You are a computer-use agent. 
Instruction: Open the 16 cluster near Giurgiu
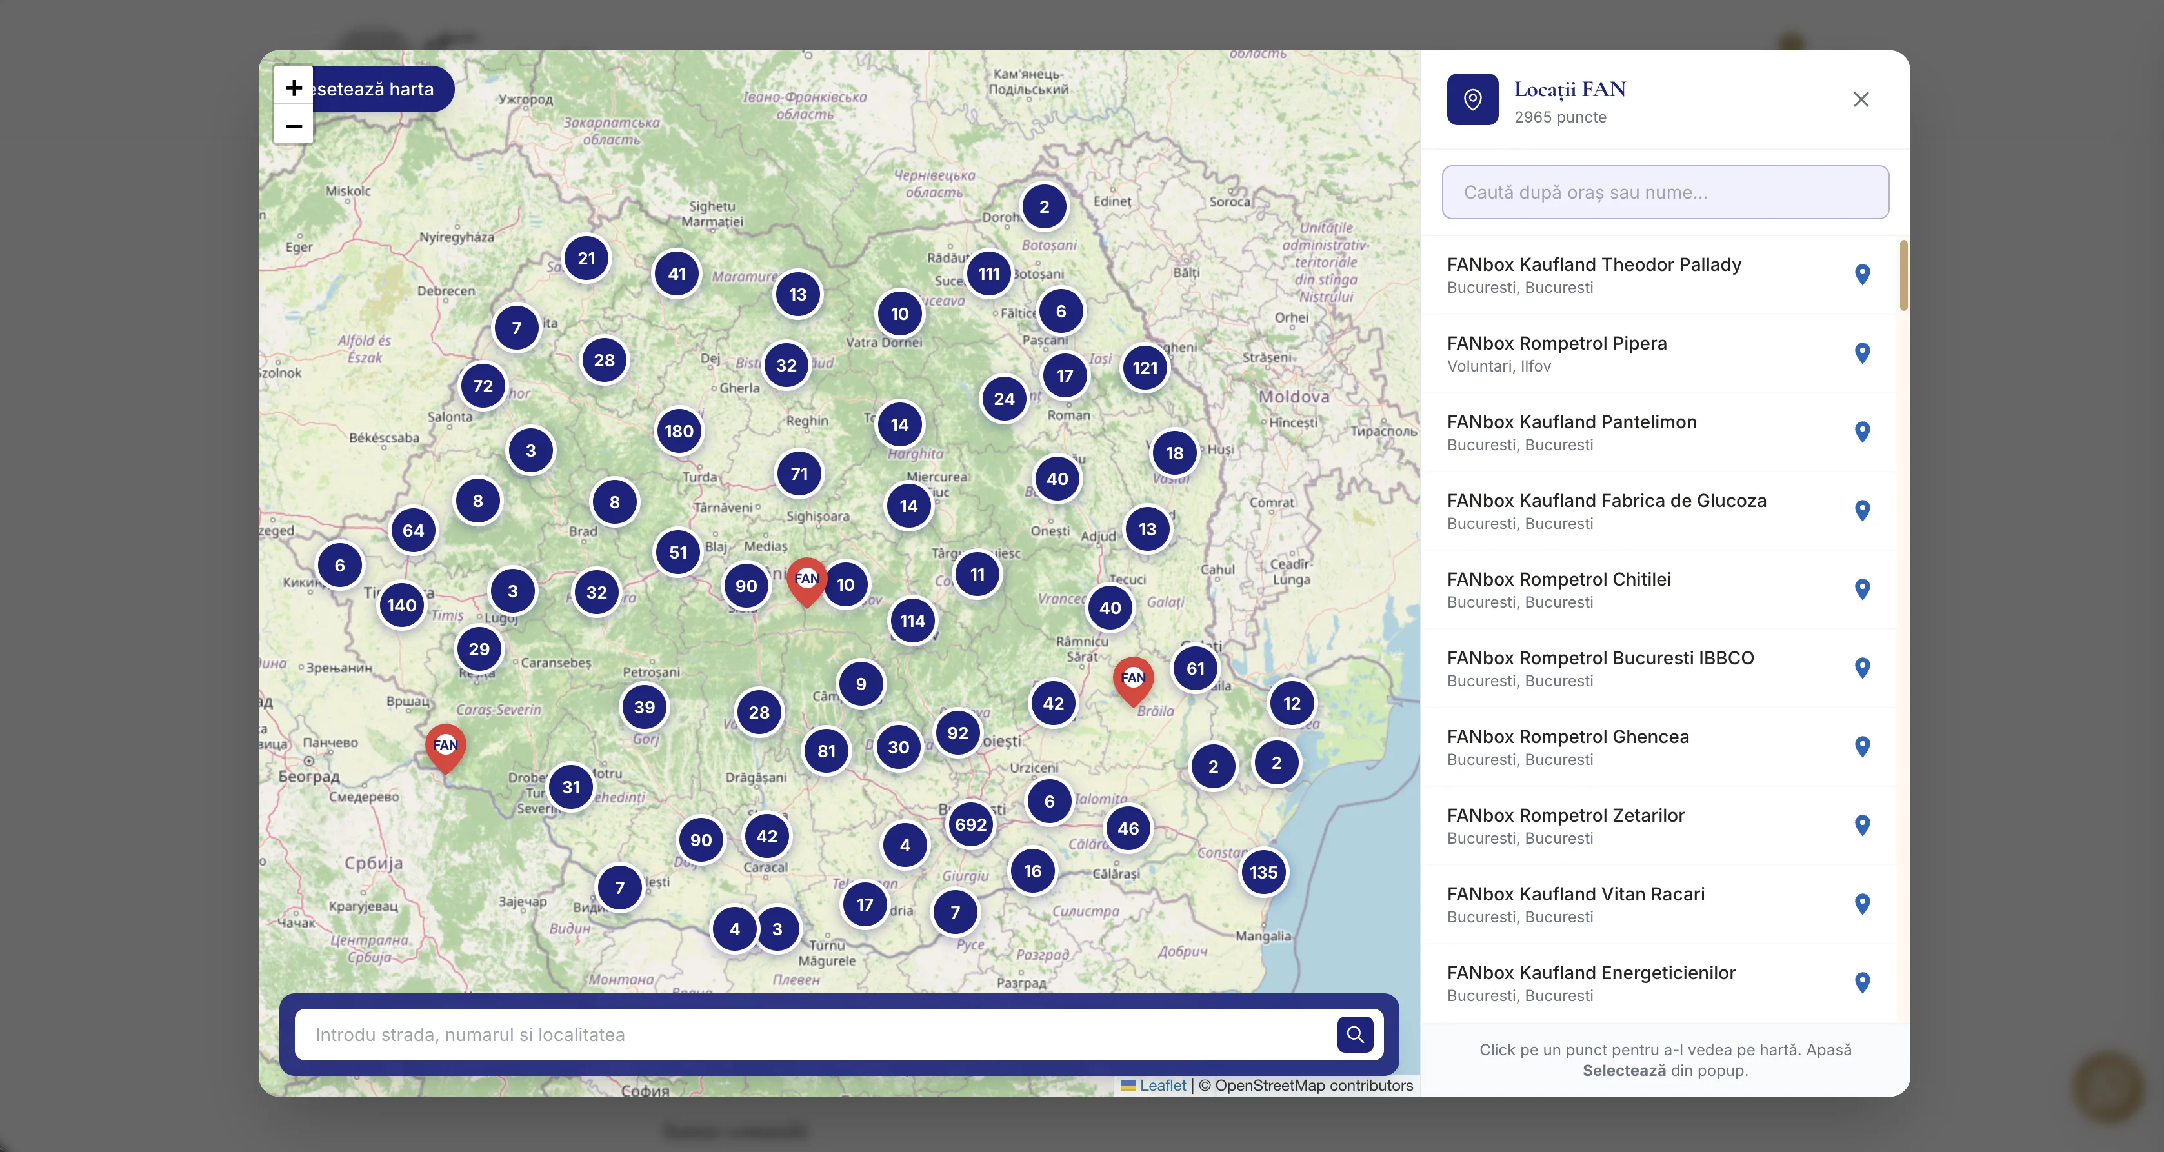[1032, 871]
